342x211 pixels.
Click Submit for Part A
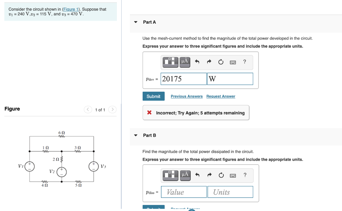153,96
